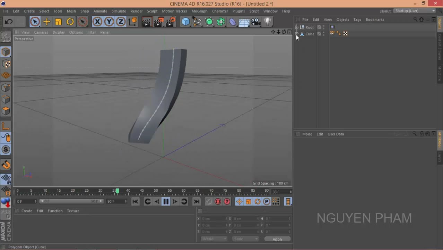Toggle Enable Snap S icon
This screenshot has width=443, height=250.
(6, 150)
